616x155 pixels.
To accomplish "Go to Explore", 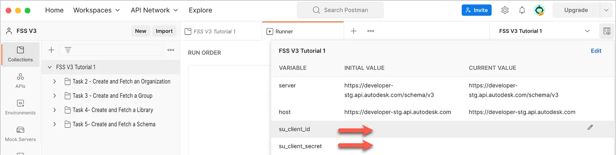I will point(200,10).
